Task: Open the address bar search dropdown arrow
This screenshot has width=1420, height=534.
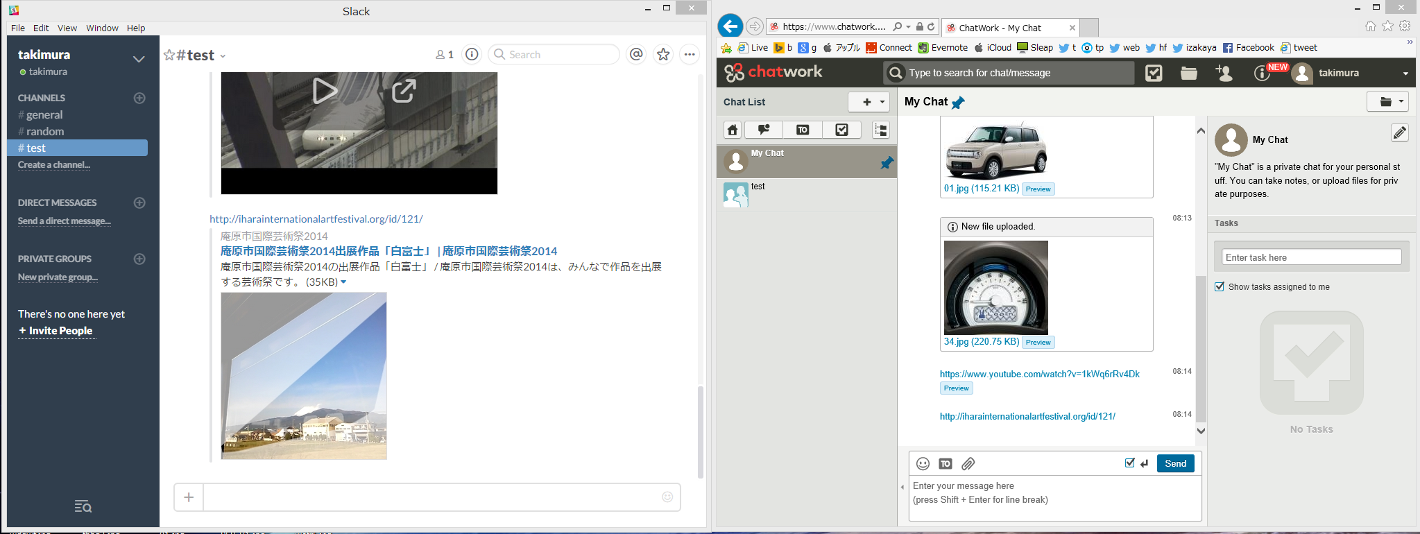Action: 908,27
